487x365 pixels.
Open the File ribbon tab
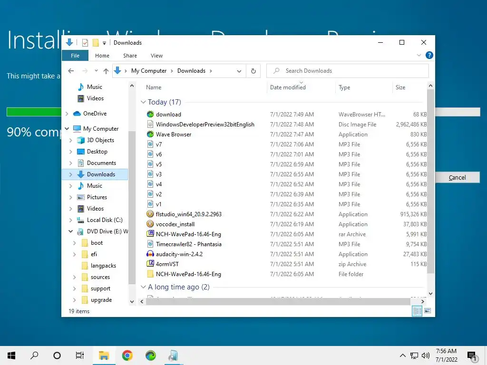click(75, 56)
